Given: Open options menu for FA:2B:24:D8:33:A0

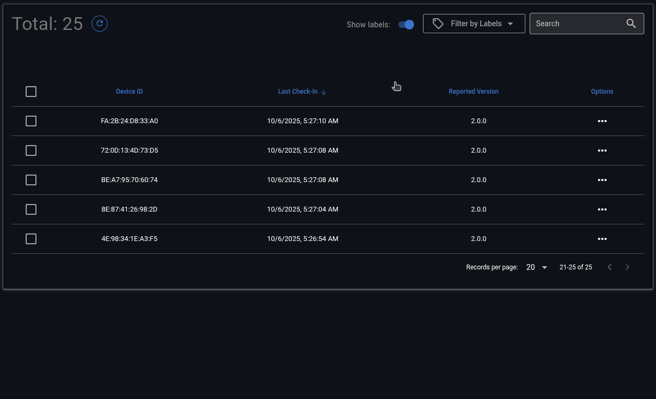Looking at the screenshot, I should click(602, 121).
